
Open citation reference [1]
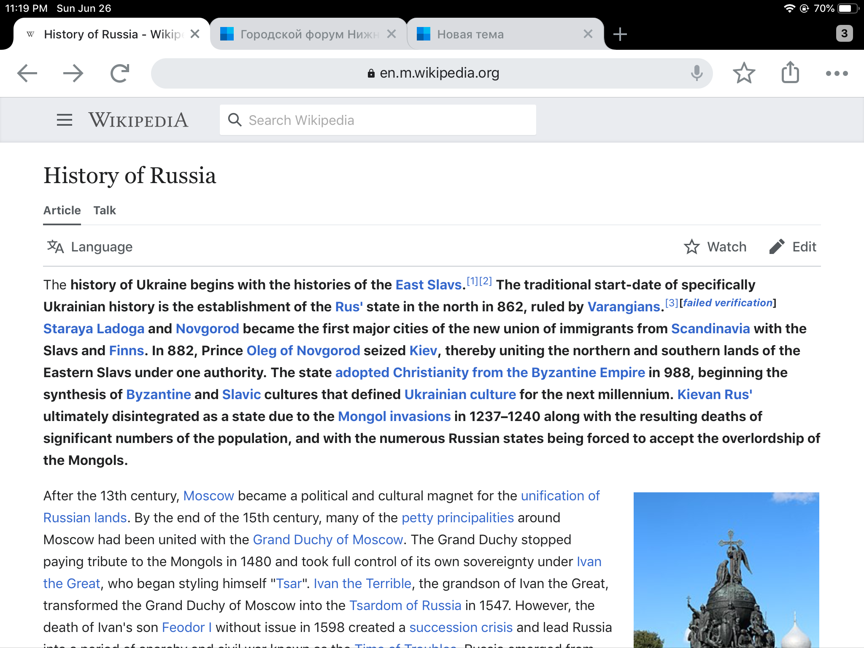472,281
